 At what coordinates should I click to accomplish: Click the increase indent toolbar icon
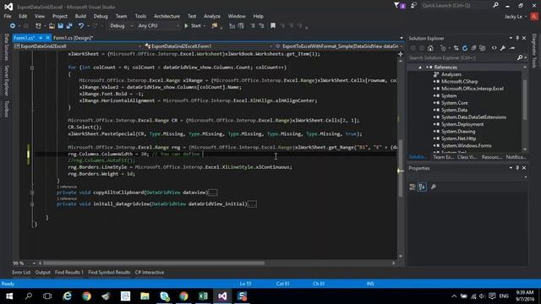click(x=261, y=26)
